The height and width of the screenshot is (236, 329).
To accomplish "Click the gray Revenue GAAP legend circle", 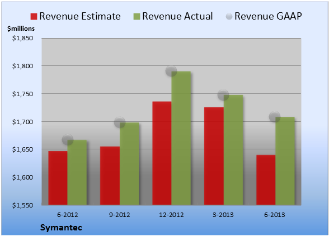I will [229, 16].
